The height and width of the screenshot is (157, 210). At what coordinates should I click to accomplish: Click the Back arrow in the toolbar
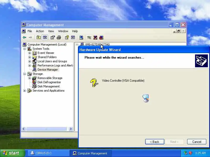click(x=24, y=37)
